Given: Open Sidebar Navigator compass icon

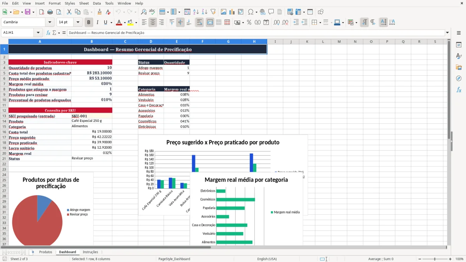Looking at the screenshot, I should pyautogui.click(x=459, y=78).
